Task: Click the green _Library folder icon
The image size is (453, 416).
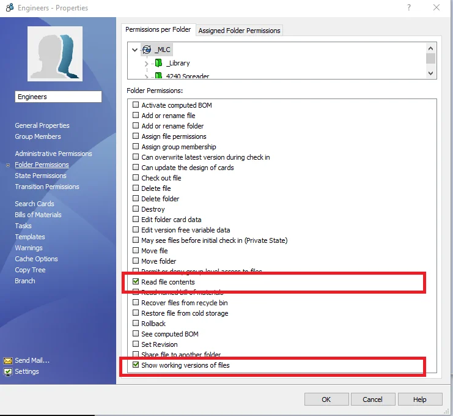Action: 158,63
